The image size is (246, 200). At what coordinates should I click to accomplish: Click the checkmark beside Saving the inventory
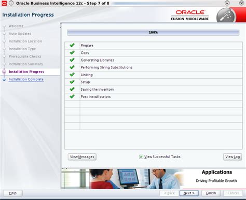click(x=72, y=89)
